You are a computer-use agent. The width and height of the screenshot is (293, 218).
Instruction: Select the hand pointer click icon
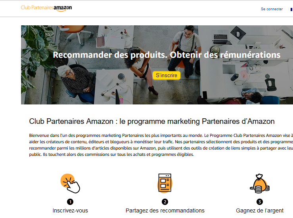pos(70,183)
